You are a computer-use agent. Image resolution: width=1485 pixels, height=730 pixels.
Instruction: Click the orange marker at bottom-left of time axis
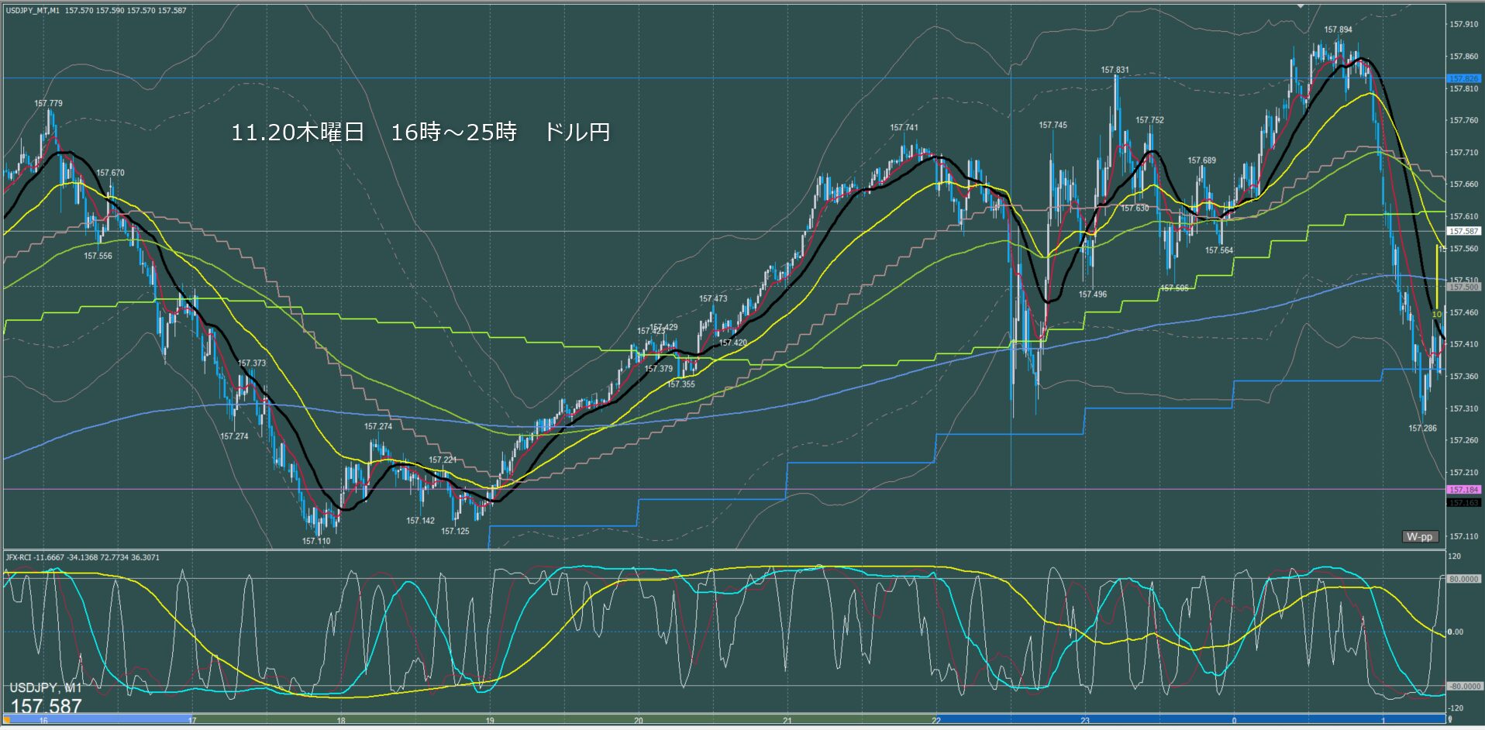tap(7, 720)
